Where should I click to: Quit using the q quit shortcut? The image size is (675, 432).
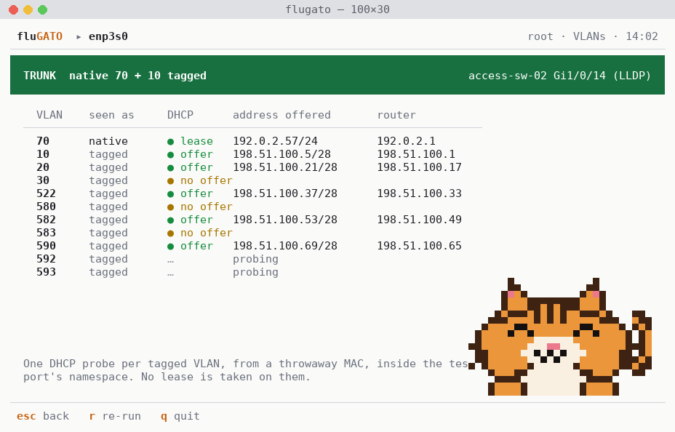180,416
